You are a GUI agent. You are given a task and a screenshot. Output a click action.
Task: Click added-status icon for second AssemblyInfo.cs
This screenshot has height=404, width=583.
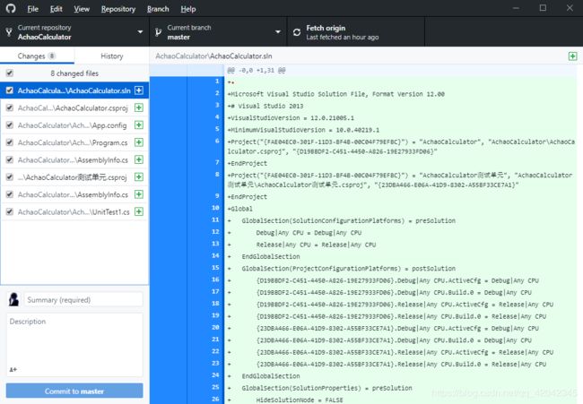[x=139, y=194]
